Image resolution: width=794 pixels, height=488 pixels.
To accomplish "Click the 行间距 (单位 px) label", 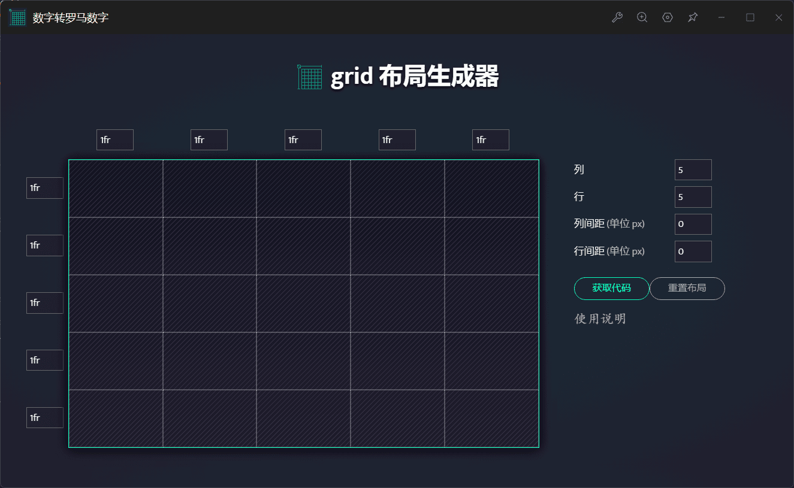I will click(x=609, y=251).
